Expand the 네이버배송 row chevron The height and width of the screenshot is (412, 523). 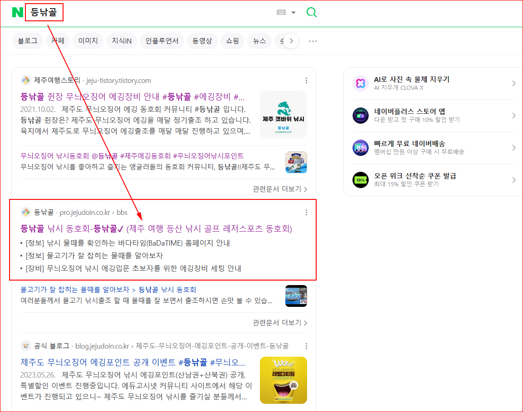(513, 148)
